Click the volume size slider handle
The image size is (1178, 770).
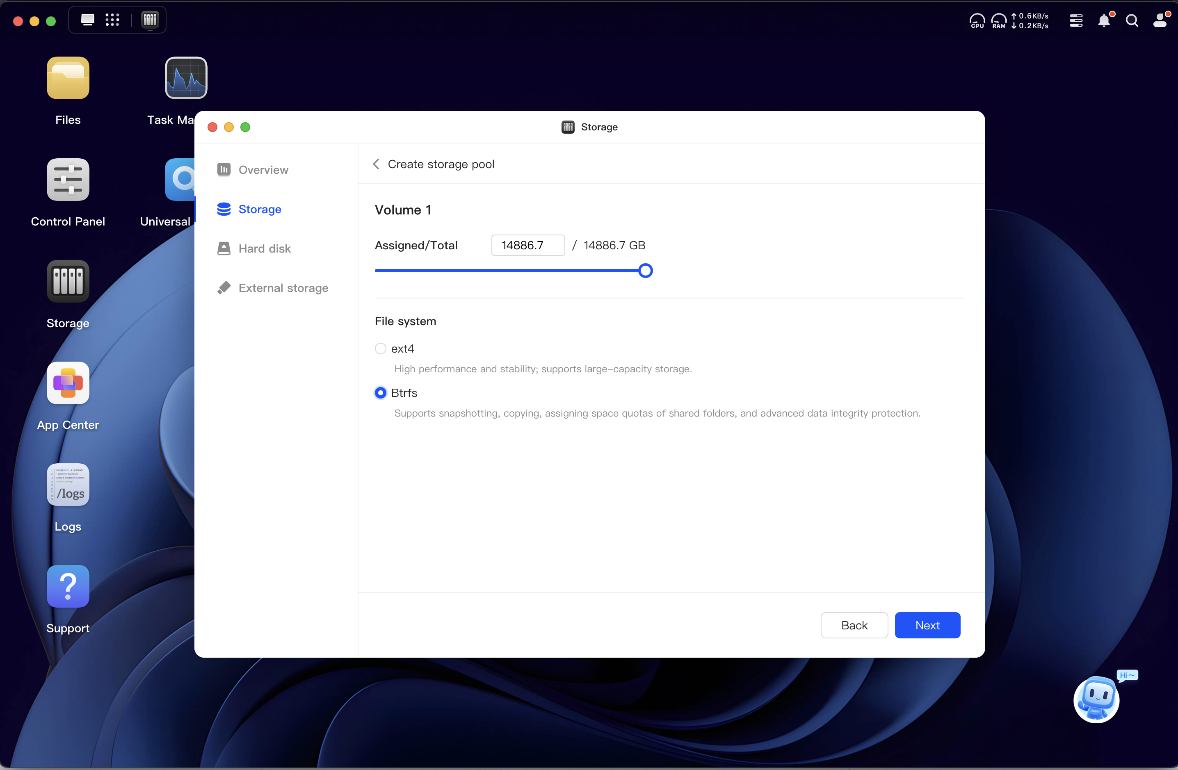(x=646, y=271)
